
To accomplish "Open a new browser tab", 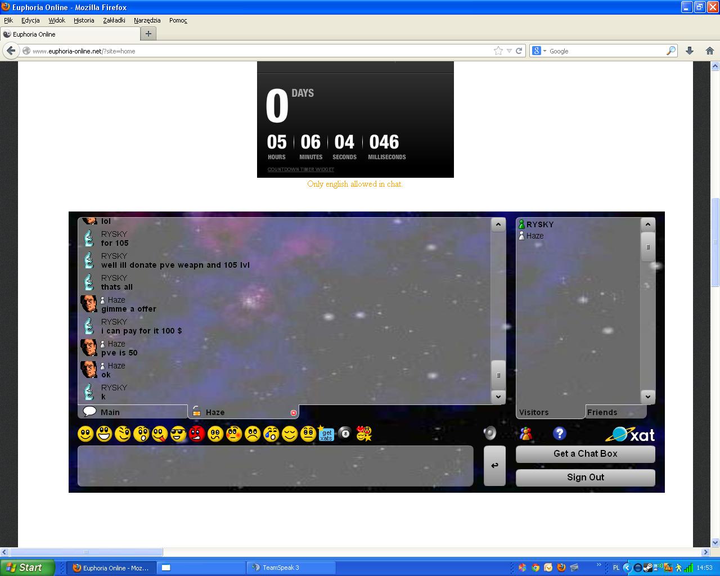I will point(148,34).
